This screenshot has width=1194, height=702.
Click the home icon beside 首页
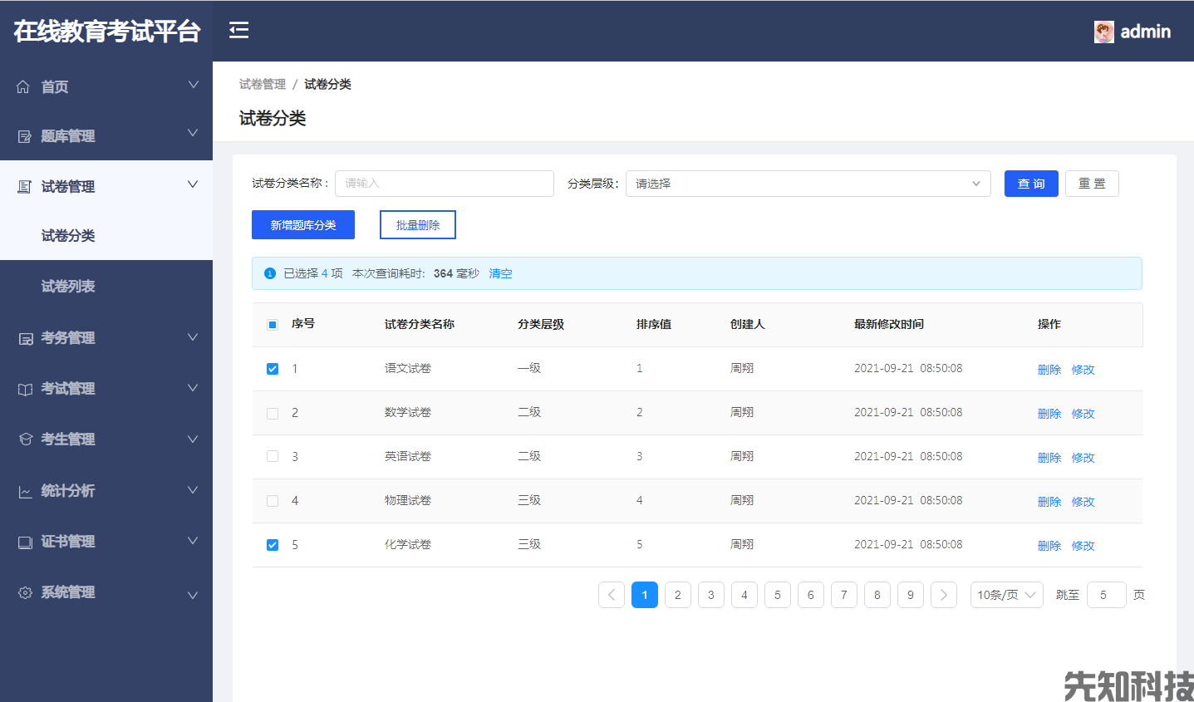[23, 86]
